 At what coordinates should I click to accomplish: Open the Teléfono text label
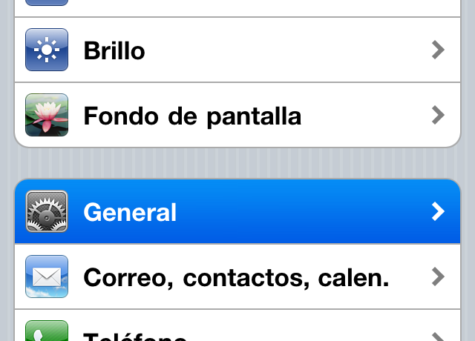(135, 336)
